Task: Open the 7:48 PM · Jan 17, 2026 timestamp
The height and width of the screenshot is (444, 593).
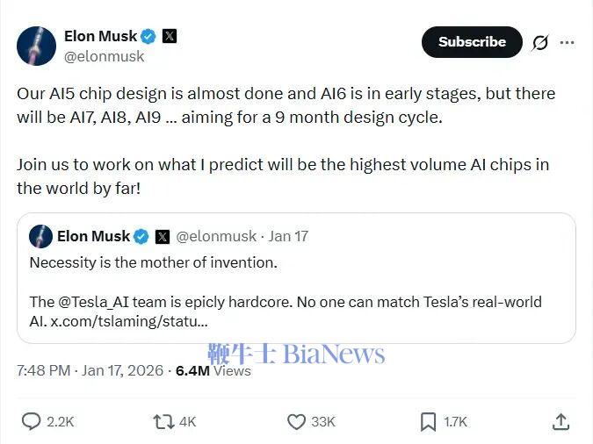Action: 90,370
